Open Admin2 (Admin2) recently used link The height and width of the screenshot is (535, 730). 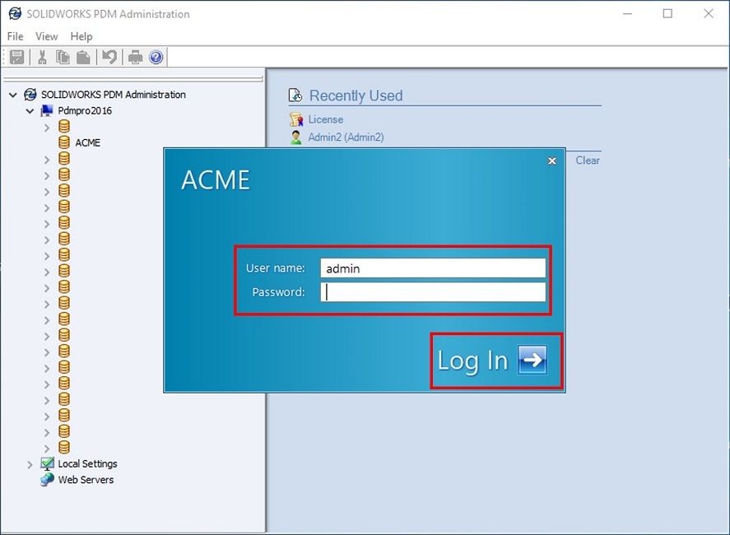coord(346,137)
